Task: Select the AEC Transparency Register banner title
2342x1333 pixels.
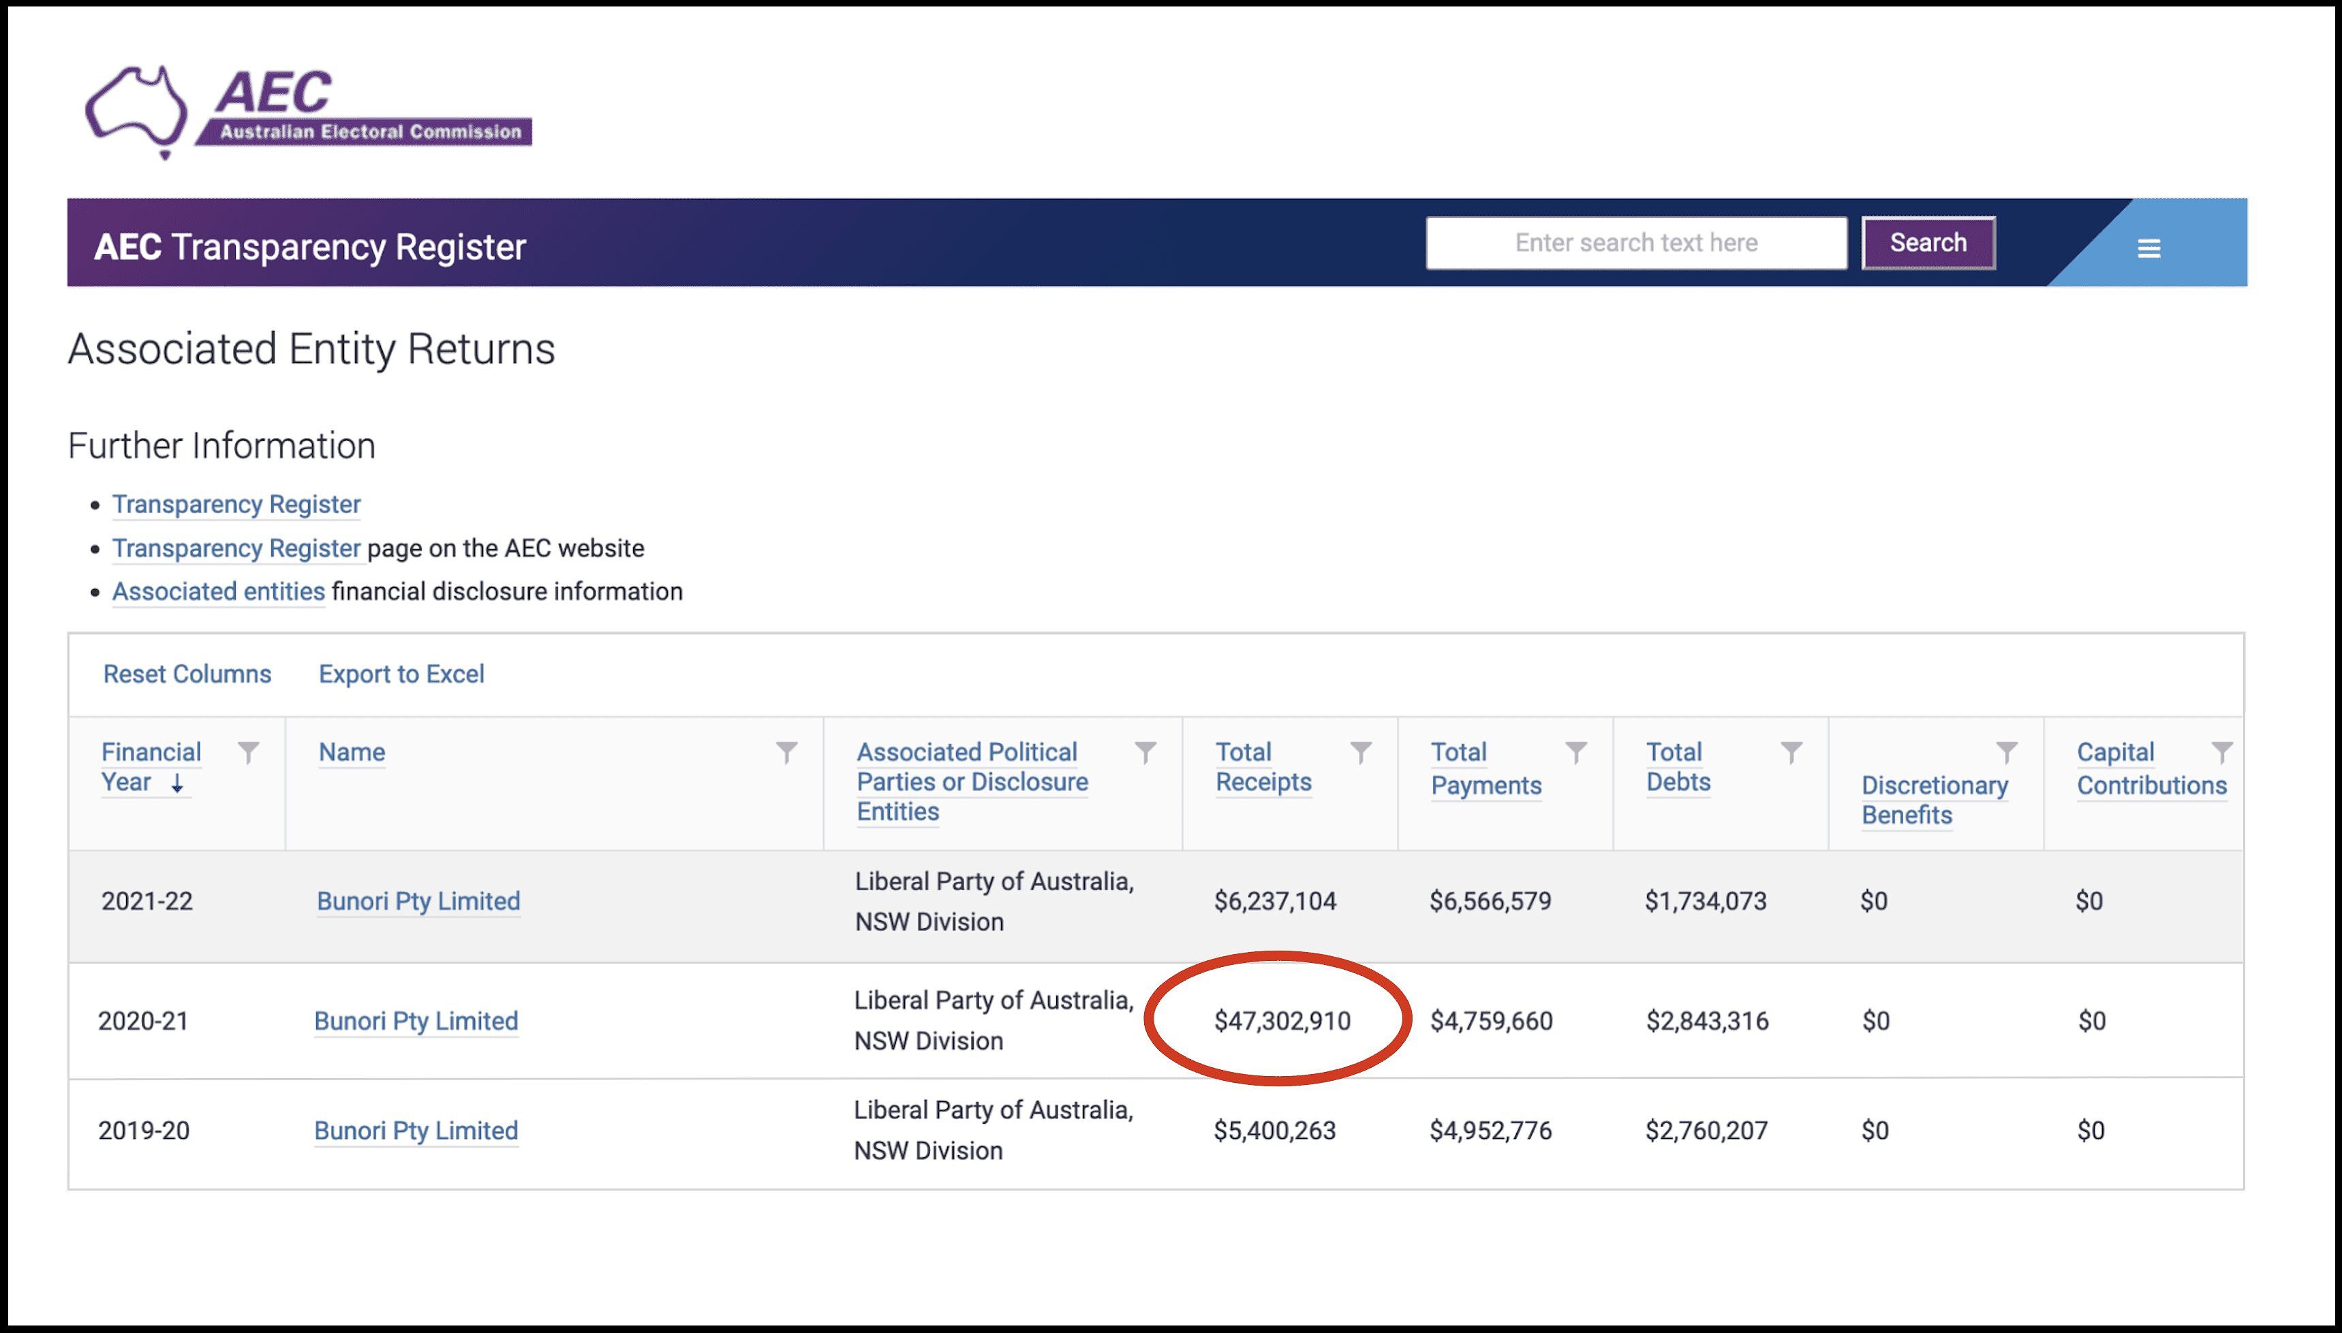Action: [x=309, y=247]
